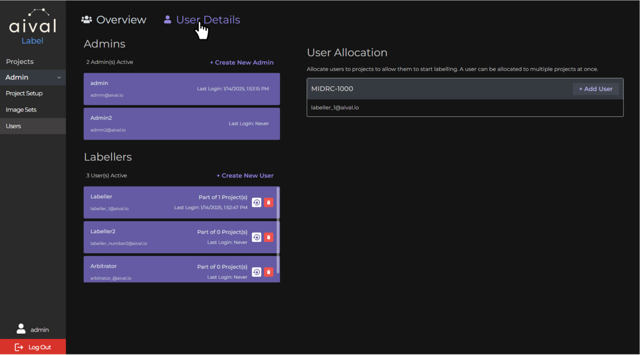Collapse the Admin section using its chevron
The height and width of the screenshot is (355, 640).
pyautogui.click(x=60, y=77)
